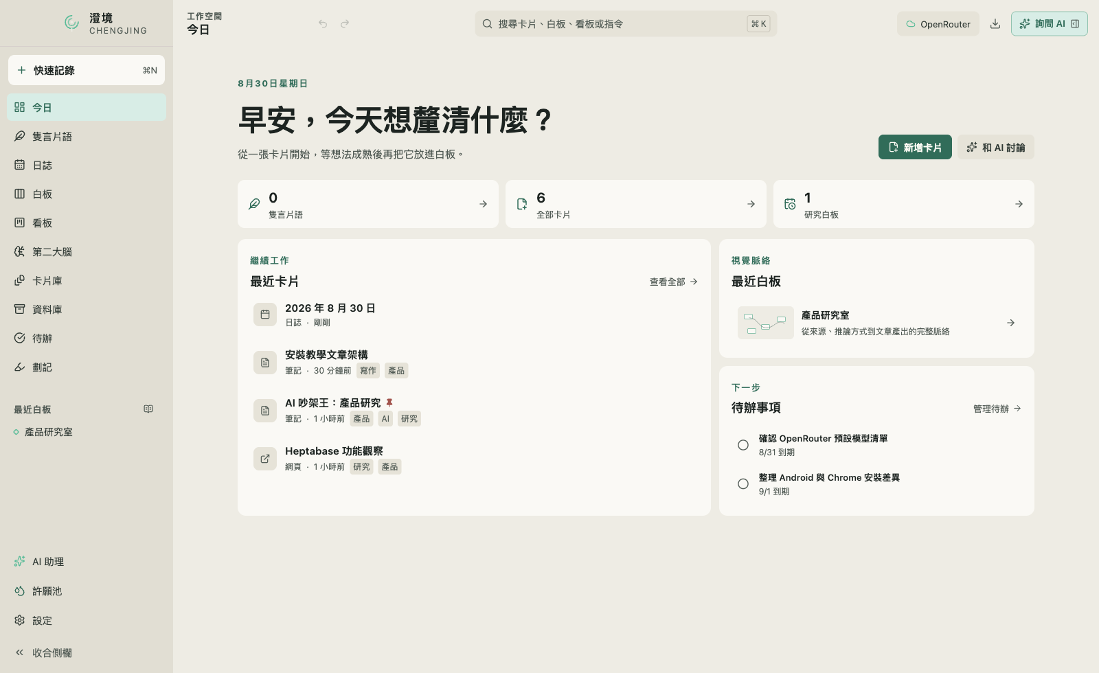
Task: Open 第二大腦 from the sidebar
Action: coord(87,252)
